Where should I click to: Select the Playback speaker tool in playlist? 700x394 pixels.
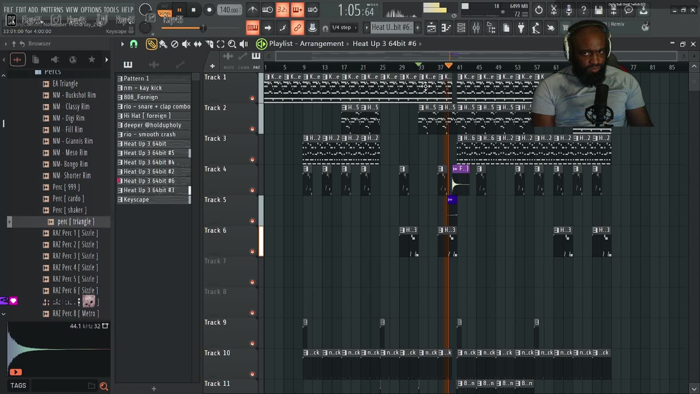(243, 44)
